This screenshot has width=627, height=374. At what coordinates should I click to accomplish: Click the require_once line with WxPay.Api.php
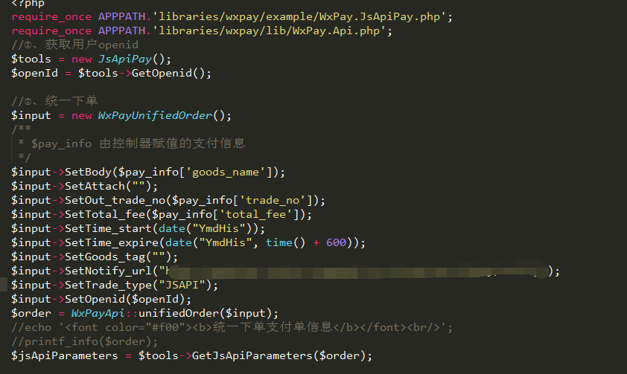(x=202, y=30)
